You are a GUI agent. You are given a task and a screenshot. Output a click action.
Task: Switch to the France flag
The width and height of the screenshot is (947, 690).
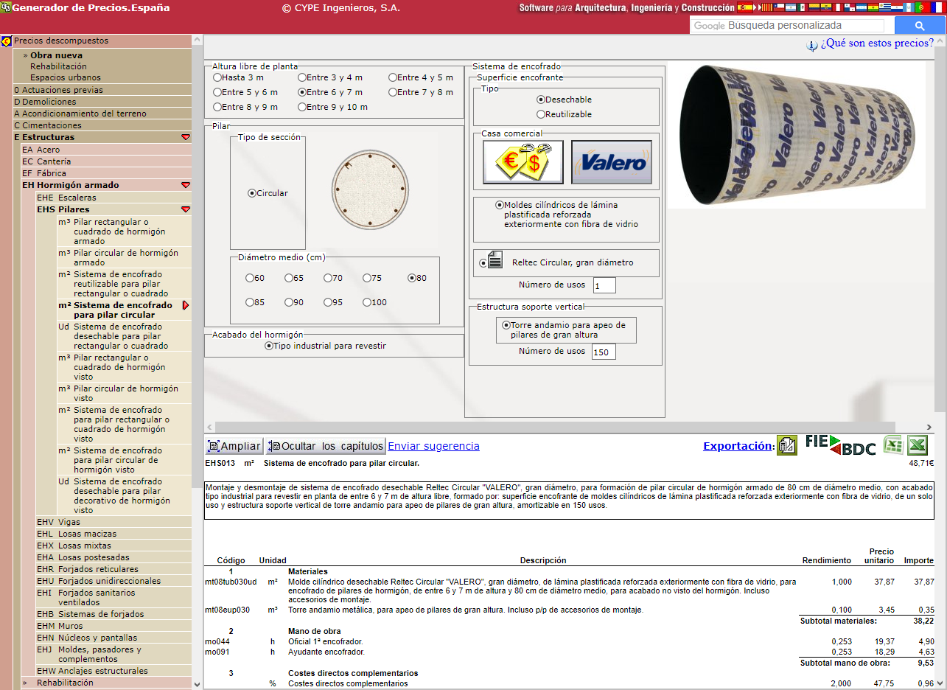click(x=938, y=7)
